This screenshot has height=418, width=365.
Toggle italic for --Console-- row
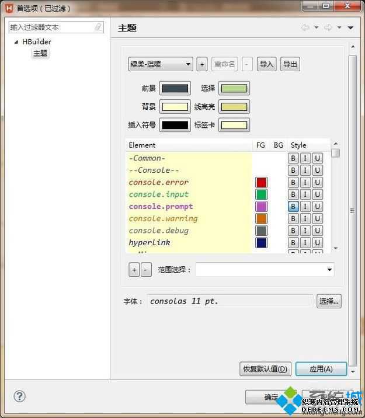[305, 170]
